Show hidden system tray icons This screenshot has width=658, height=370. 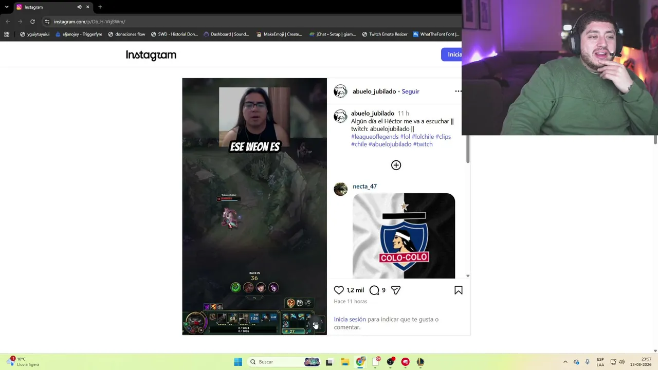click(x=565, y=362)
